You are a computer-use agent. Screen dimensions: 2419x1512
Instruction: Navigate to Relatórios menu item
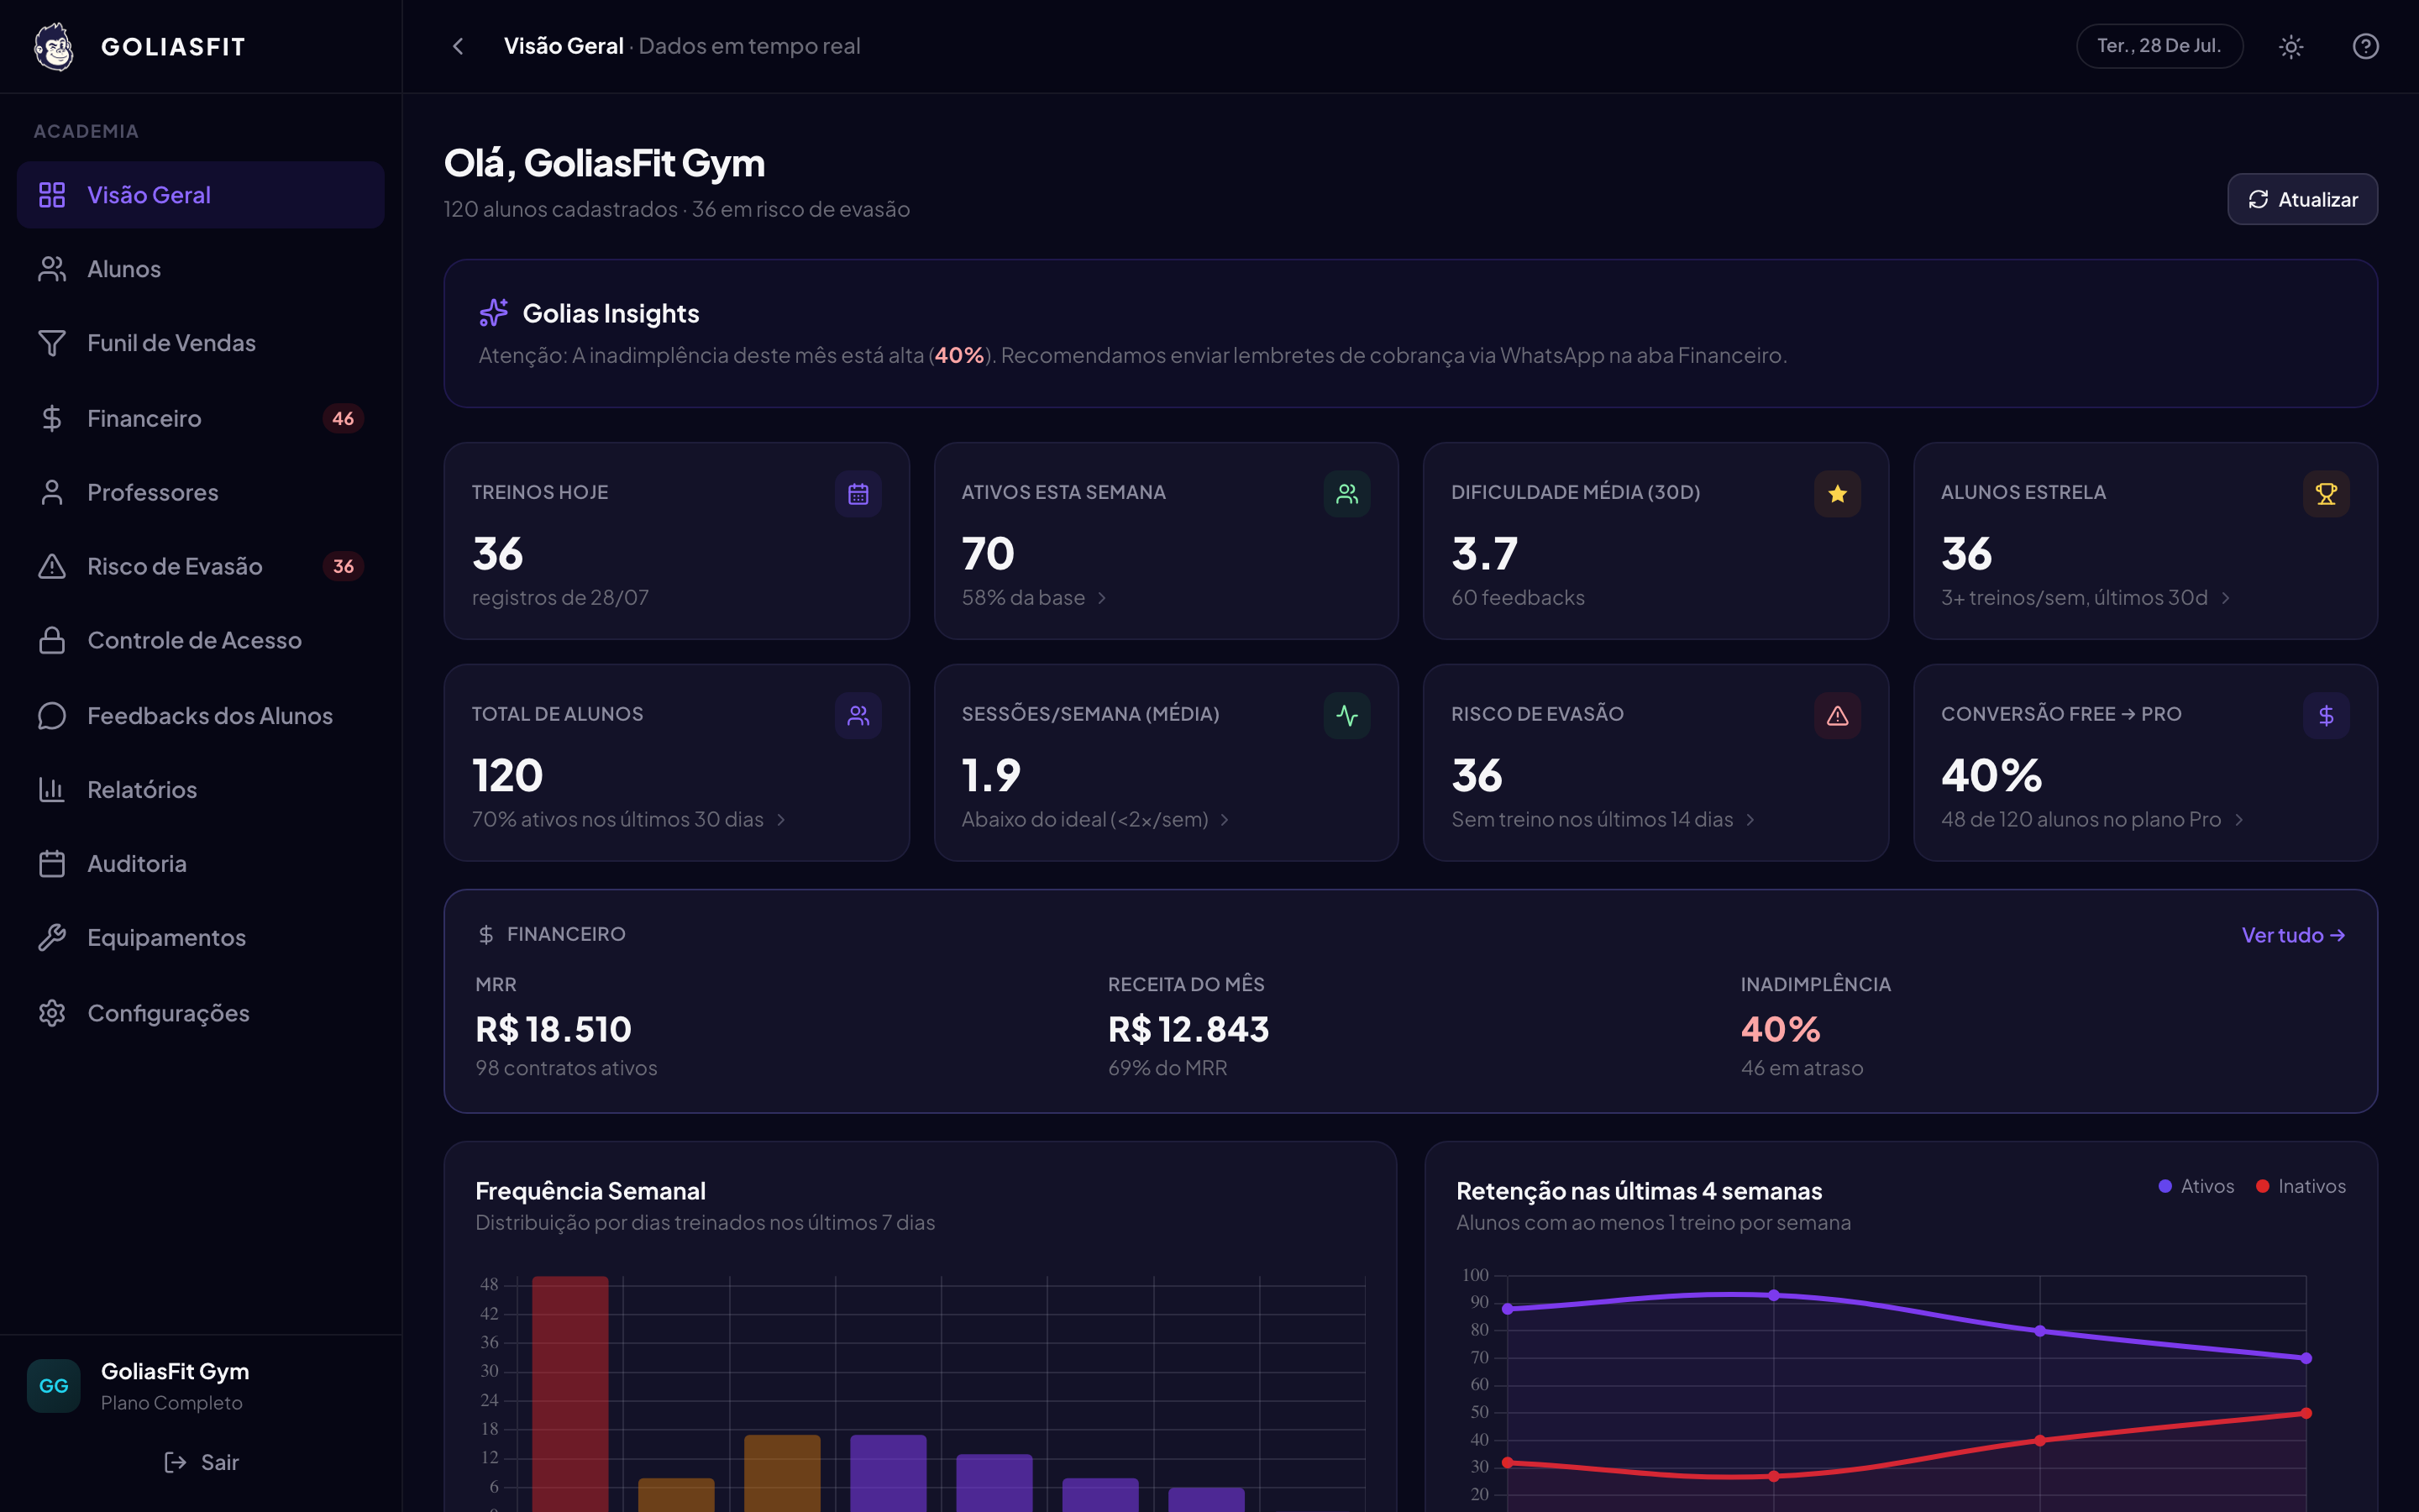coord(201,789)
